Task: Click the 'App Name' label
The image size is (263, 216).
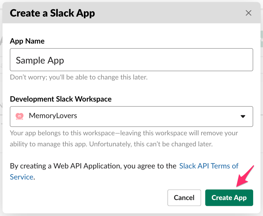Action: coord(27,41)
